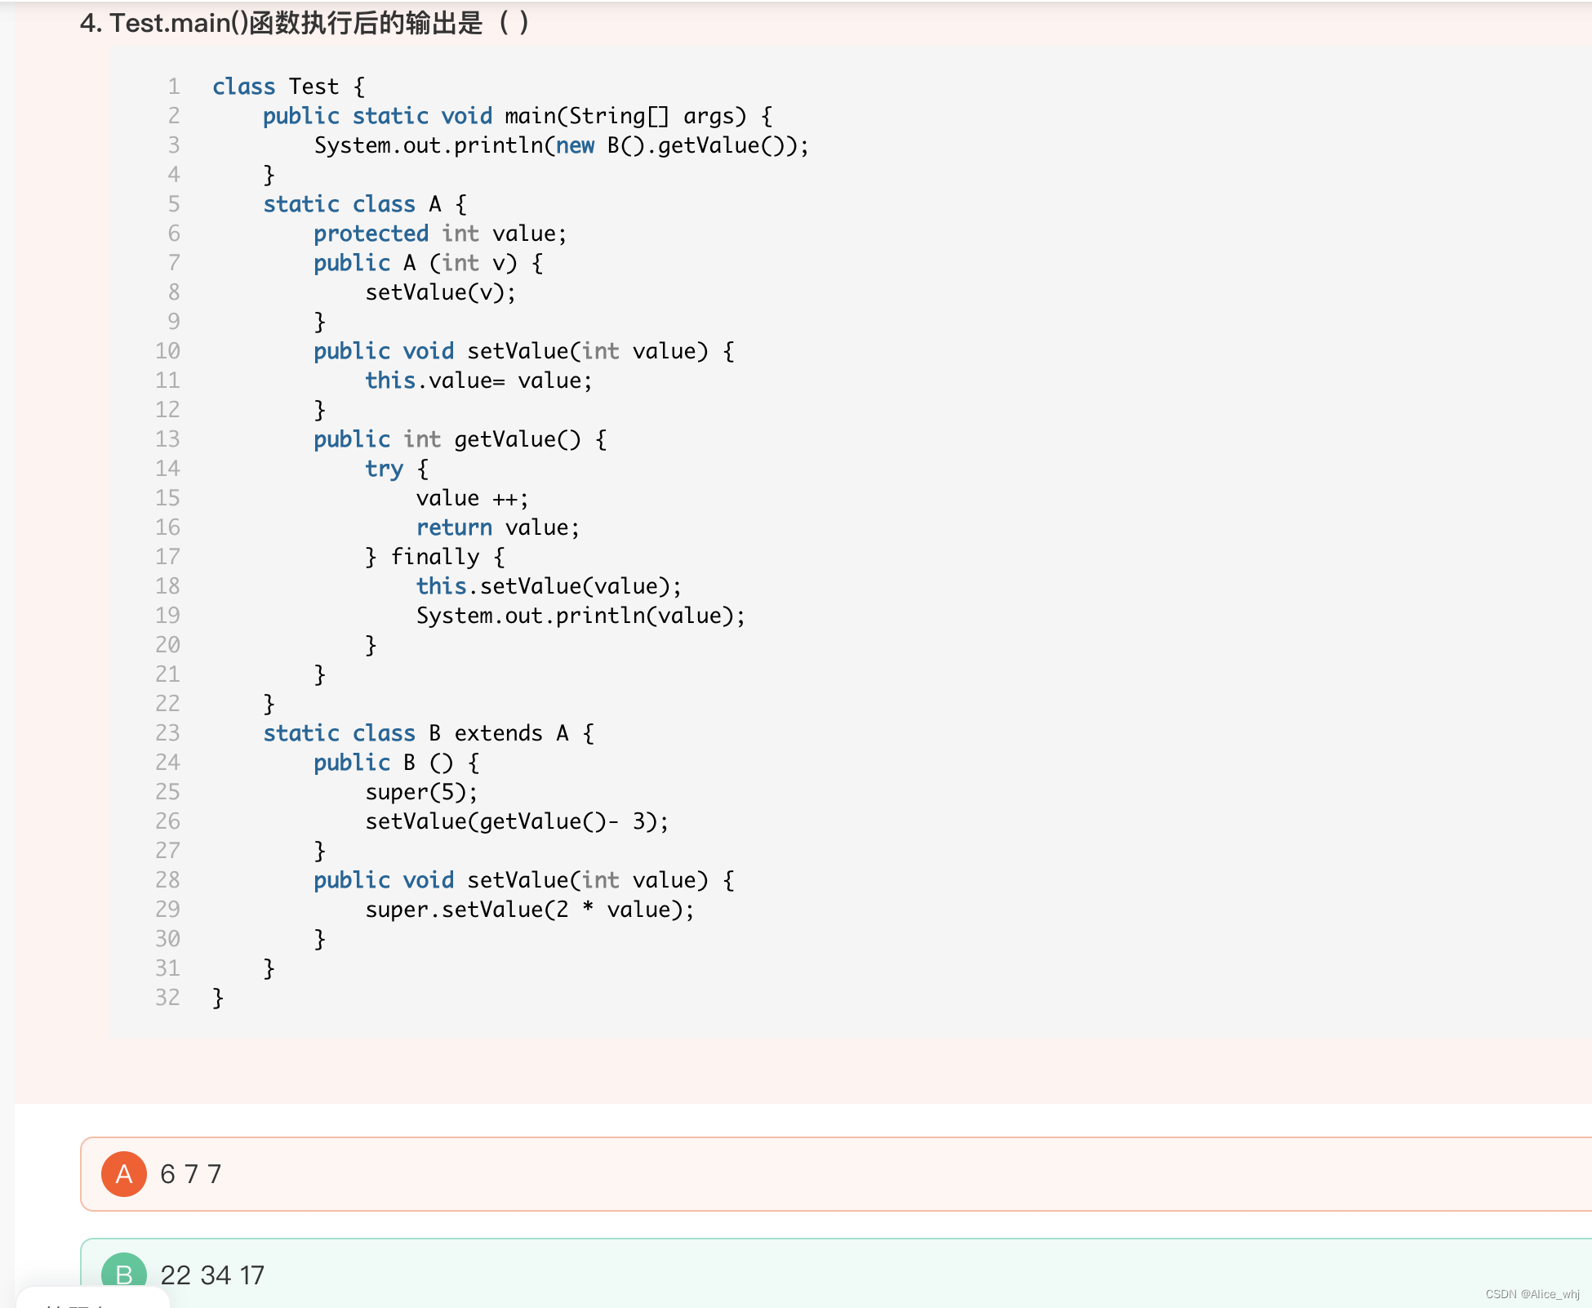Click line number 10 in gutter
This screenshot has height=1308, width=1592.
point(167,351)
